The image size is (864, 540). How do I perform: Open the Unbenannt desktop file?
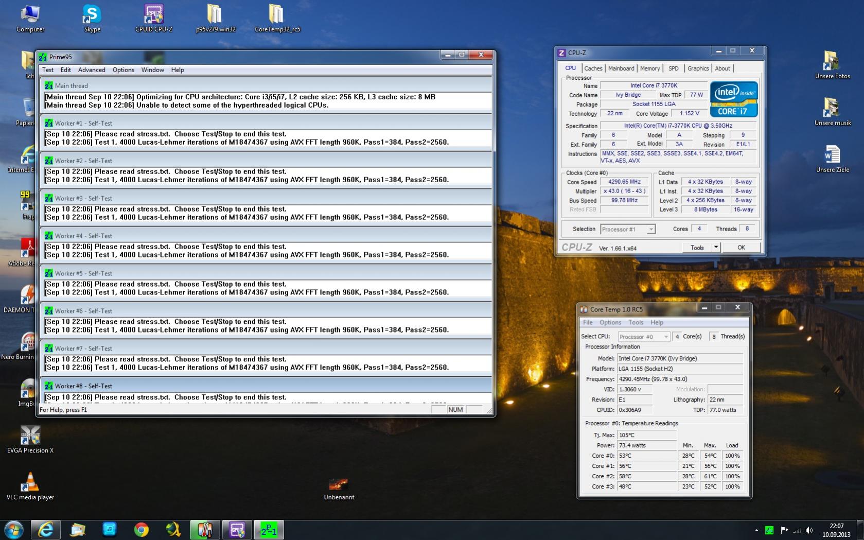click(x=339, y=489)
